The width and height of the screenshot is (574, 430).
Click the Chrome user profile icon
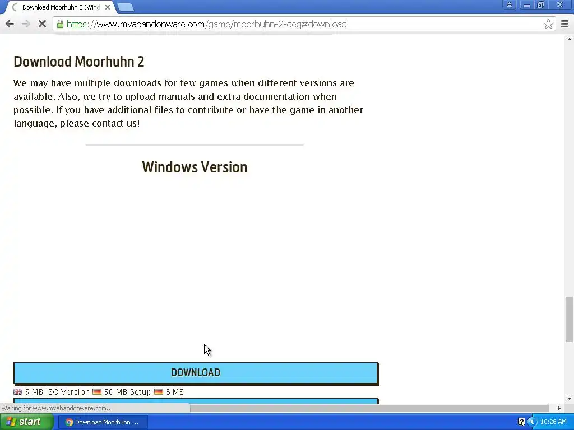tap(509, 4)
